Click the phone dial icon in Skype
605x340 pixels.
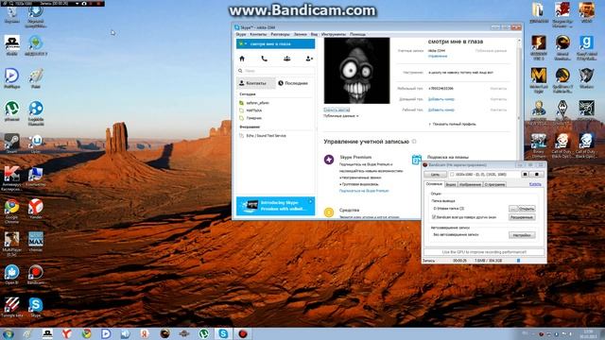[265, 59]
